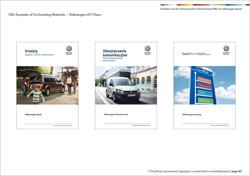Screen dimensions: 250x176
Task: Click the VW logo on the Ubezpieczenia flyer
Action: coord(148,48)
